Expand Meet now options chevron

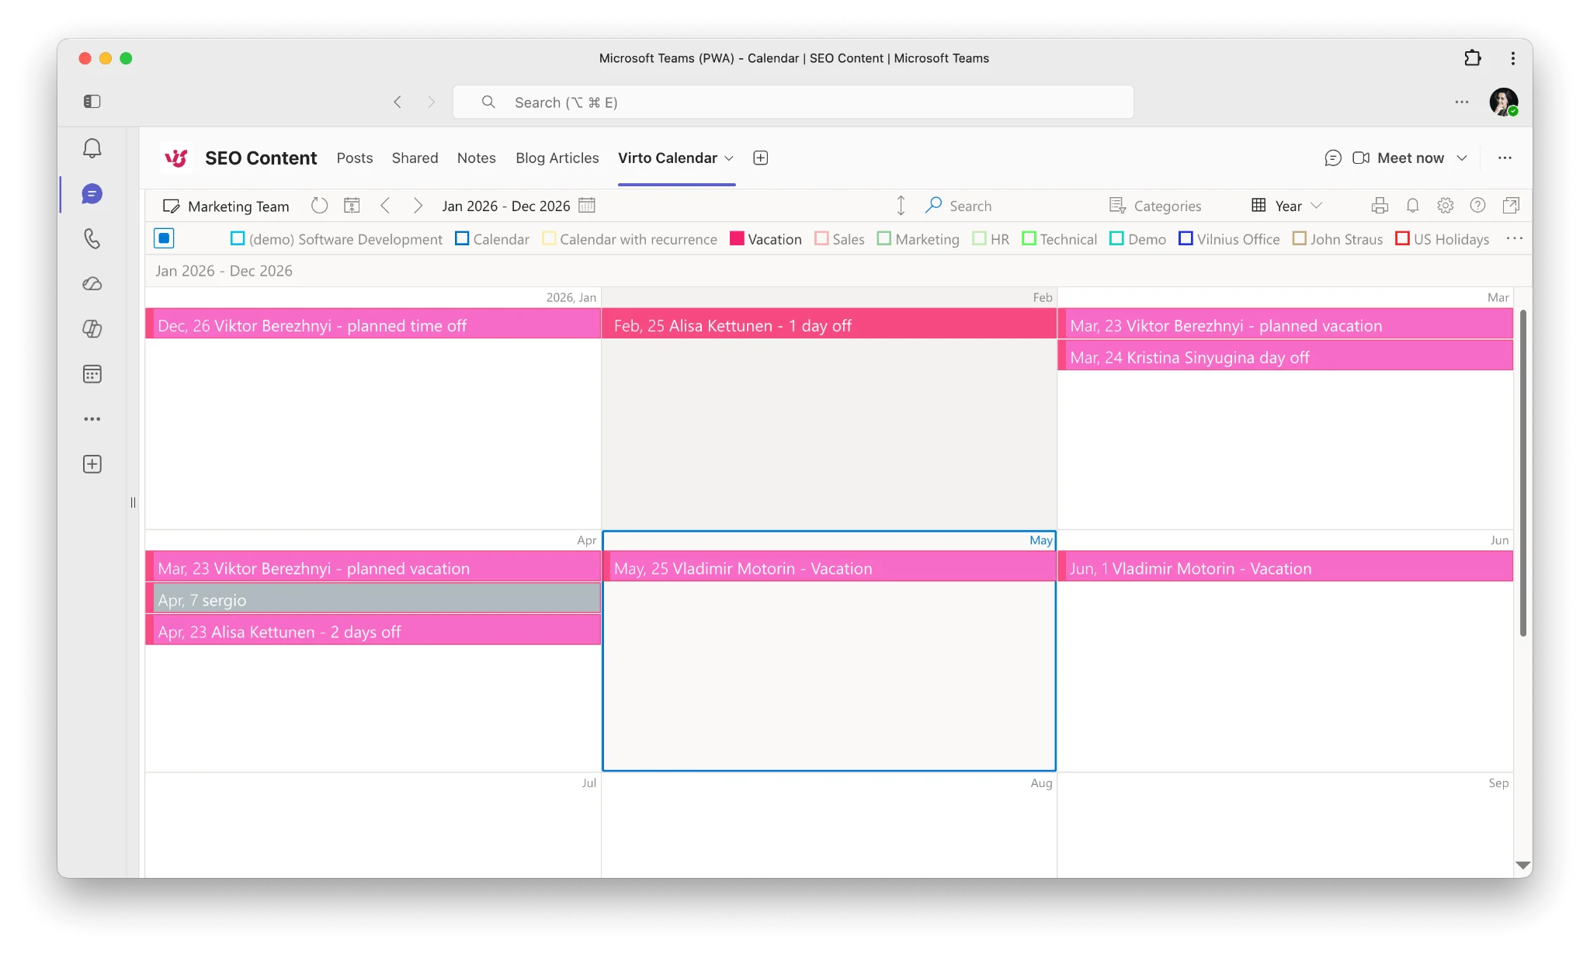click(x=1462, y=158)
